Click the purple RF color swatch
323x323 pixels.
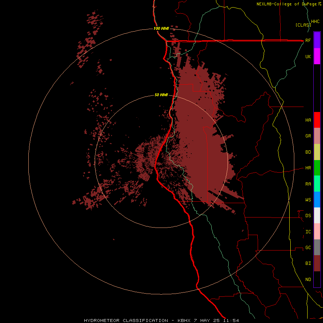coord(317,40)
